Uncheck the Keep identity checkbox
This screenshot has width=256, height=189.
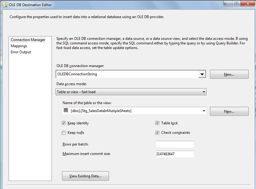(x=64, y=123)
